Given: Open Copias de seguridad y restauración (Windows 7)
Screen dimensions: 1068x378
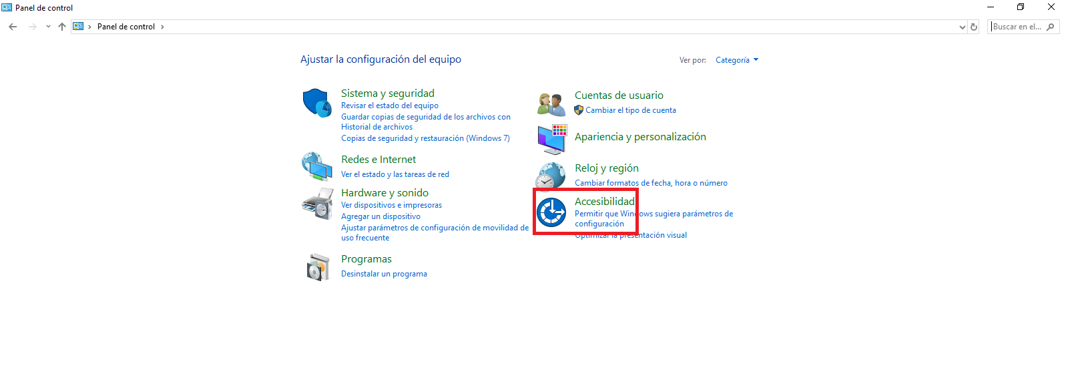Looking at the screenshot, I should tap(425, 138).
